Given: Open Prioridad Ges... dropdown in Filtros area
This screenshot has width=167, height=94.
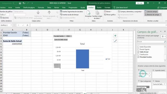Looking at the screenshot, I should 149,73.
